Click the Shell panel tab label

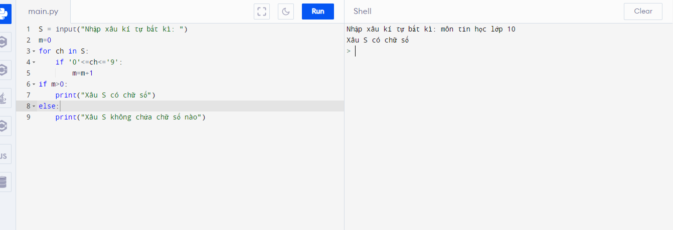(362, 11)
